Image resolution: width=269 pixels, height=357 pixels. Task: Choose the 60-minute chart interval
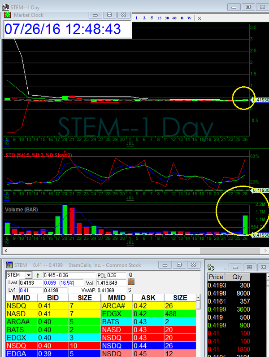point(174,18)
